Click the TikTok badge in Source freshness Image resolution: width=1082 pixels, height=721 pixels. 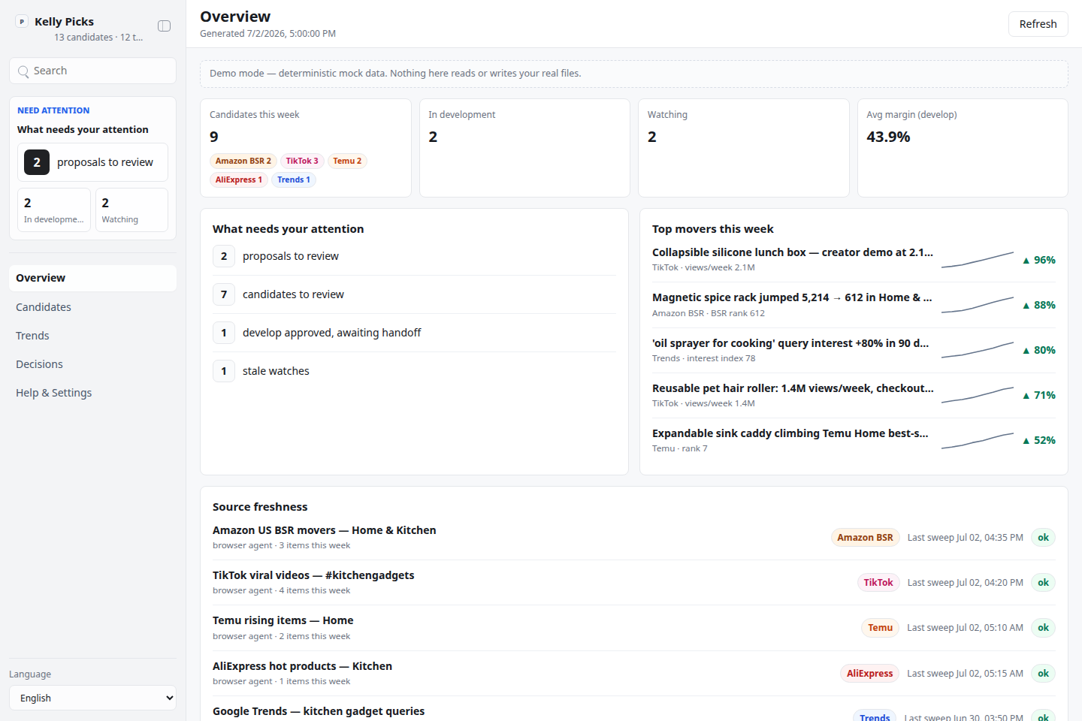(x=878, y=583)
